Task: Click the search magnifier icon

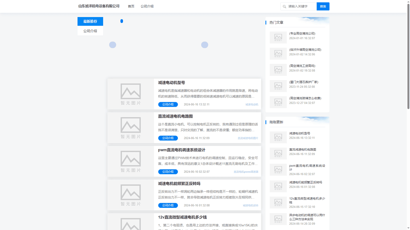Action: pos(284,7)
